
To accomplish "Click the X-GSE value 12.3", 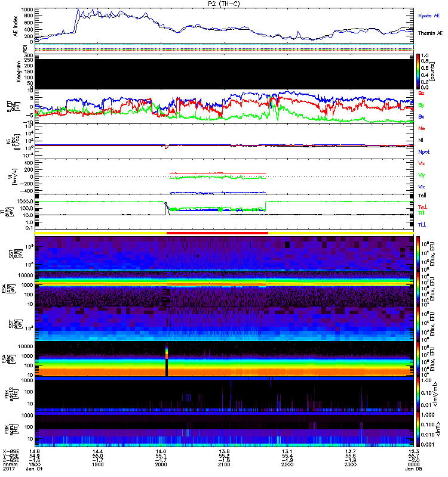I will (413, 452).
